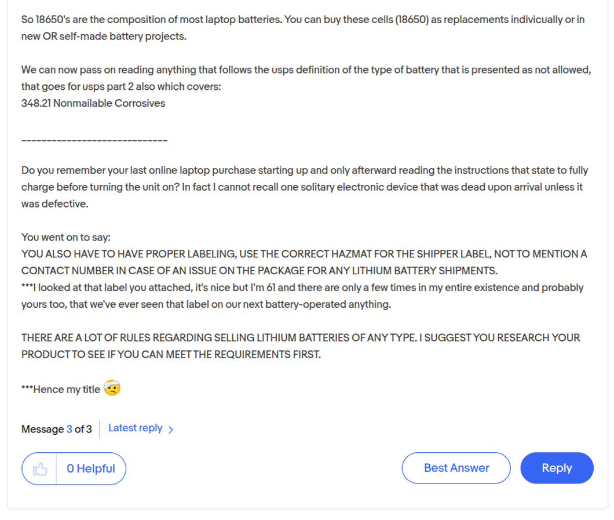Click the 'Do you remember your last online' paragraph
This screenshot has height=520, width=614.
click(305, 187)
